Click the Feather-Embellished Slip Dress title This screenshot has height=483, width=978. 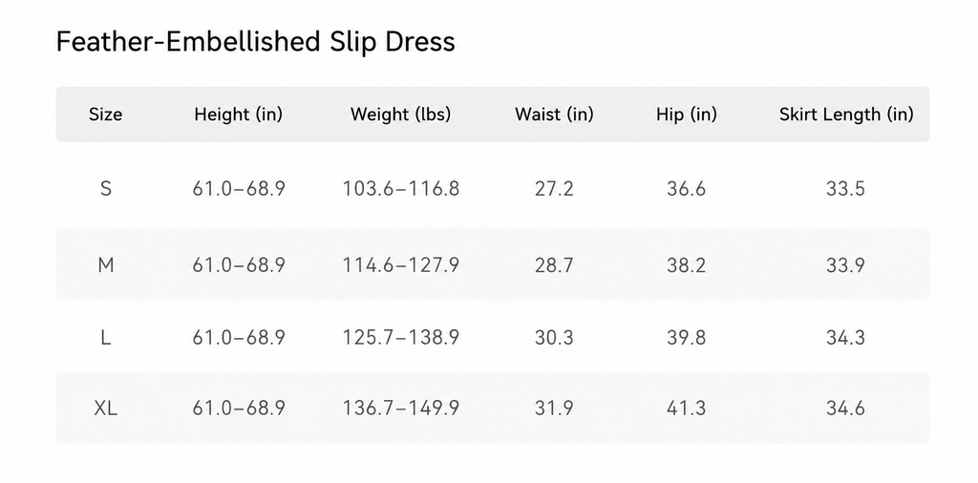point(256,42)
